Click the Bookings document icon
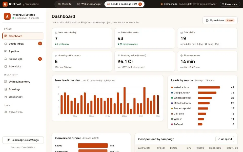This screenshot has width=243, height=152. [6, 89]
